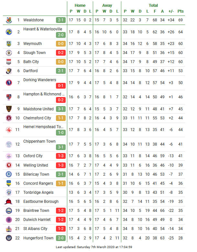
Task: Open the Concord Rangers yellow crest
Action: coord(9,183)
